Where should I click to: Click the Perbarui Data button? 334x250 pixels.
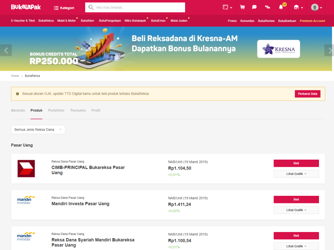[x=307, y=94]
